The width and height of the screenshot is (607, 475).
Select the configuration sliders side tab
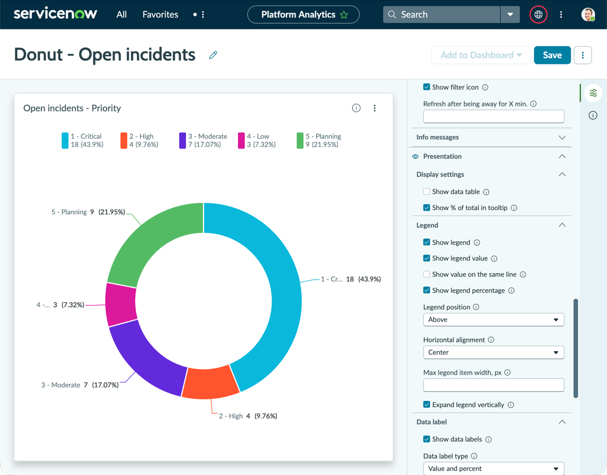(593, 93)
